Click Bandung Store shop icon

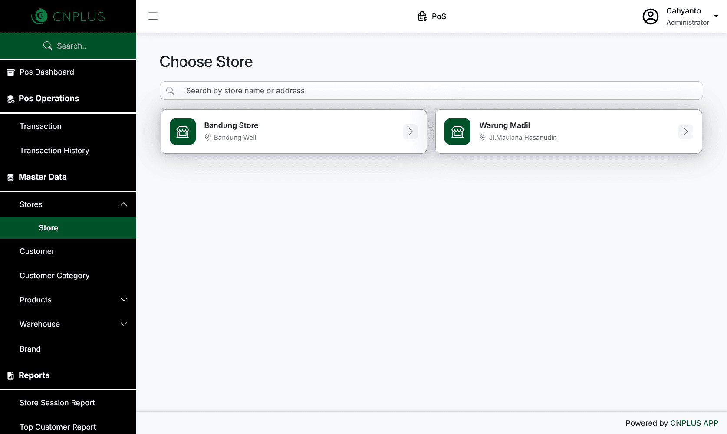tap(183, 132)
